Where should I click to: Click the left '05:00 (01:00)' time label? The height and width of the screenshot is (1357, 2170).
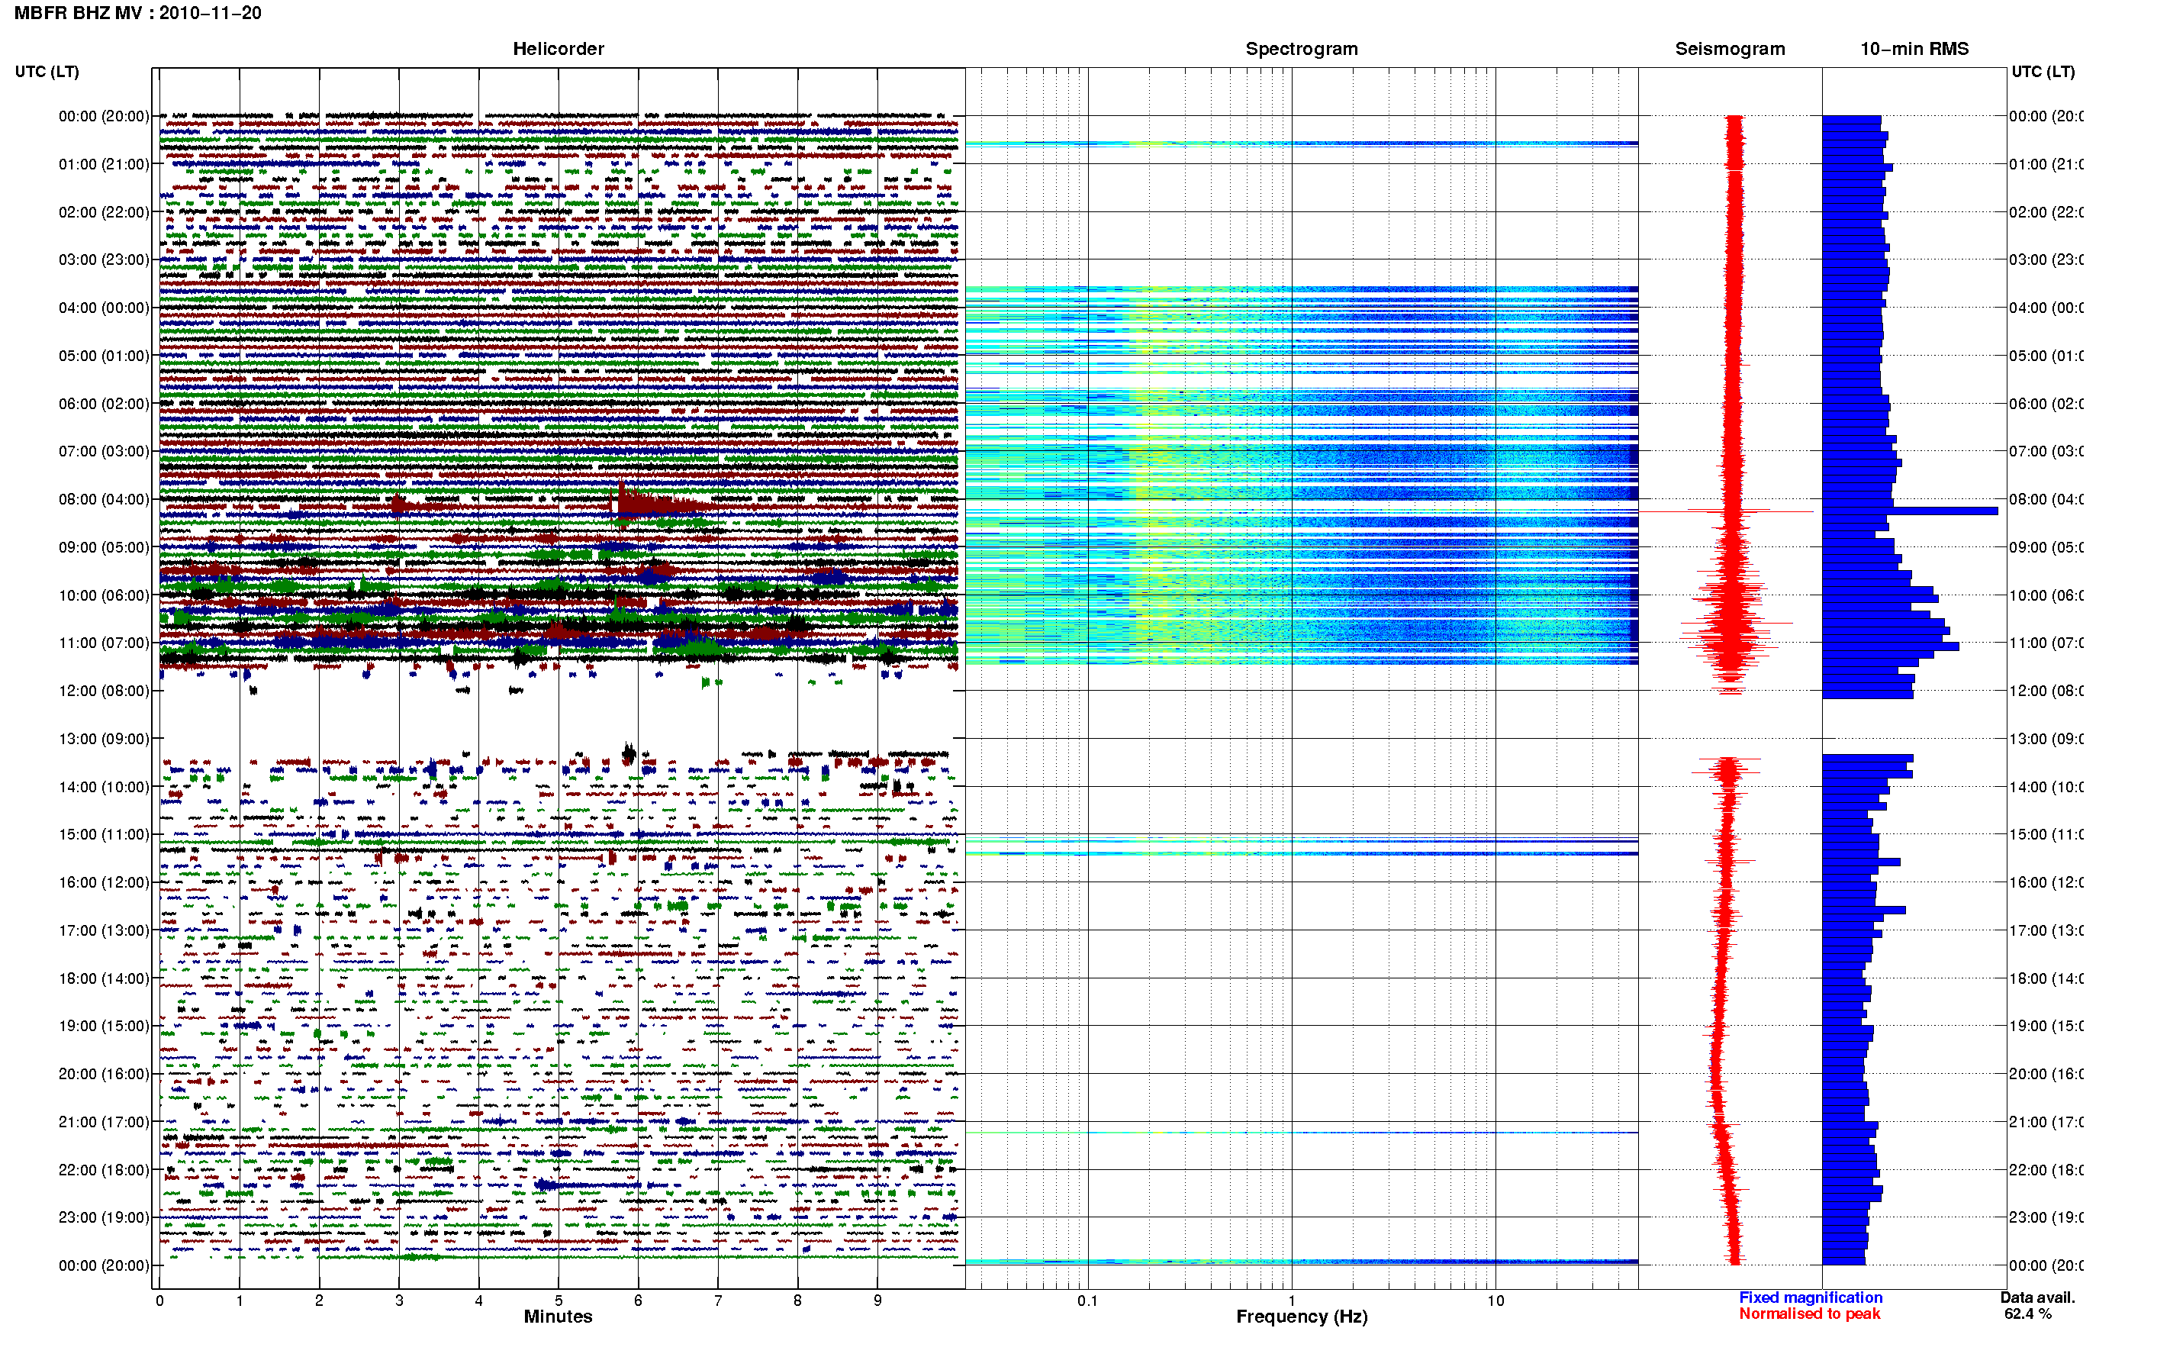point(104,356)
